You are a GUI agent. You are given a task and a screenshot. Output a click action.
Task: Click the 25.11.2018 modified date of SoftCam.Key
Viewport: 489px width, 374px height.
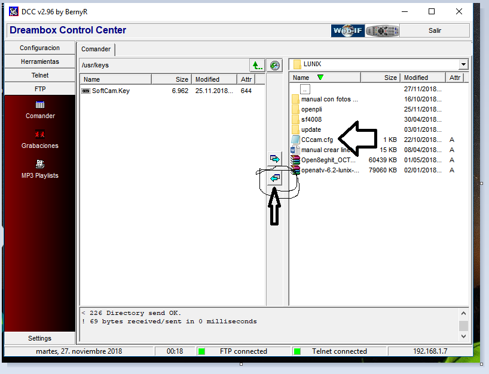[x=214, y=91]
